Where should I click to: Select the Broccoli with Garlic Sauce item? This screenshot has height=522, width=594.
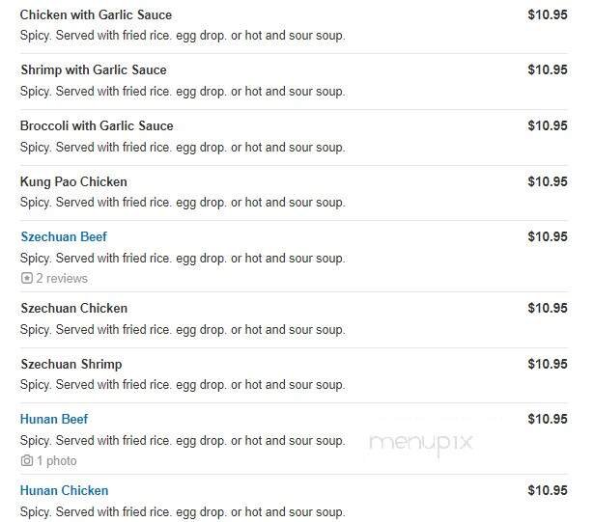97,126
